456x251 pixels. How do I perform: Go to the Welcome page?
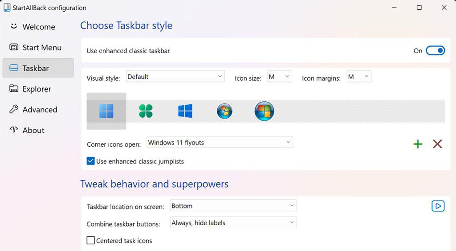[x=39, y=27]
